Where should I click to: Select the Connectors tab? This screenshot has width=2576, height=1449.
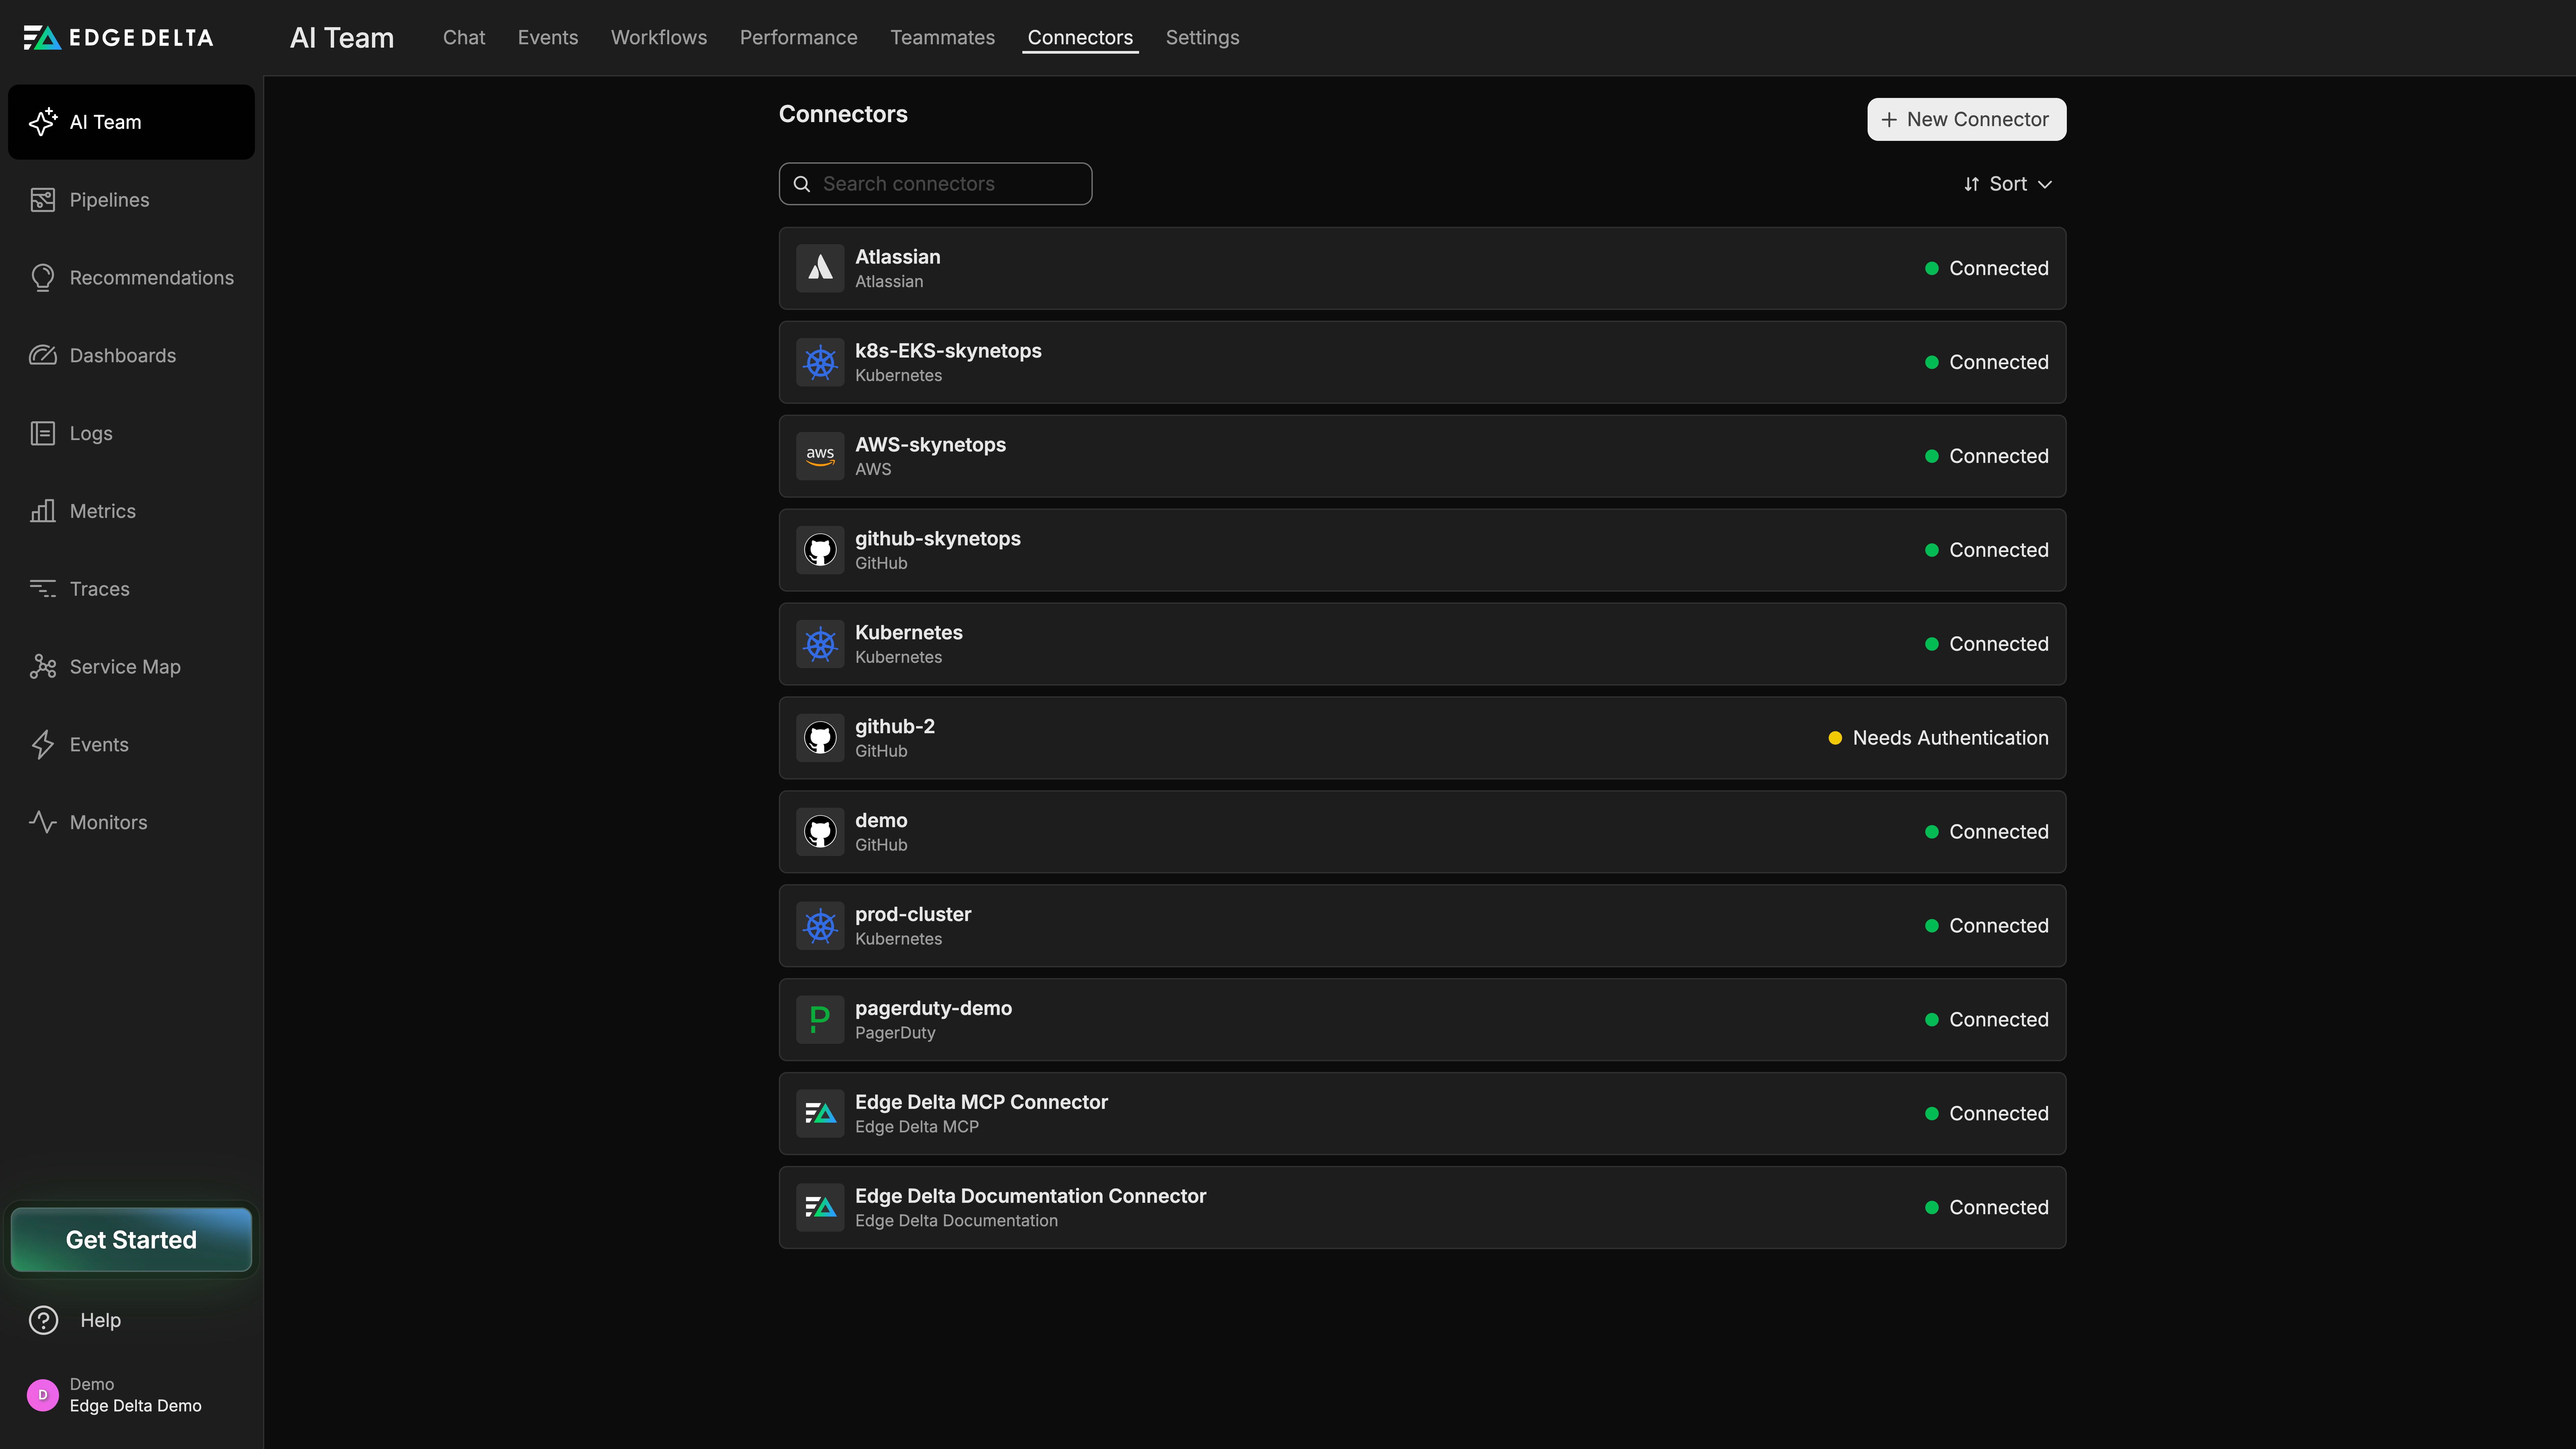click(x=1080, y=38)
